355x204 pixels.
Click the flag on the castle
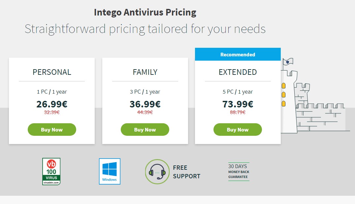(x=288, y=62)
